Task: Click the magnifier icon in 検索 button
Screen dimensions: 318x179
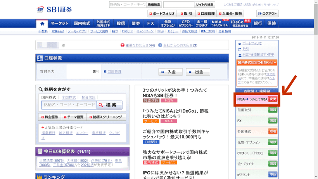Action: click(x=101, y=105)
